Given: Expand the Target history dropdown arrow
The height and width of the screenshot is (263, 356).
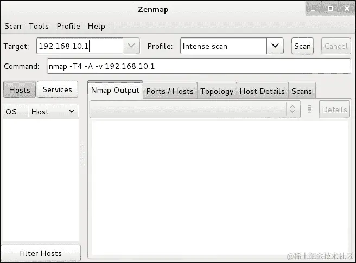Looking at the screenshot, I should click(x=131, y=46).
